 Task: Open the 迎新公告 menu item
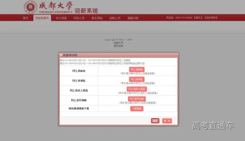[115, 18]
